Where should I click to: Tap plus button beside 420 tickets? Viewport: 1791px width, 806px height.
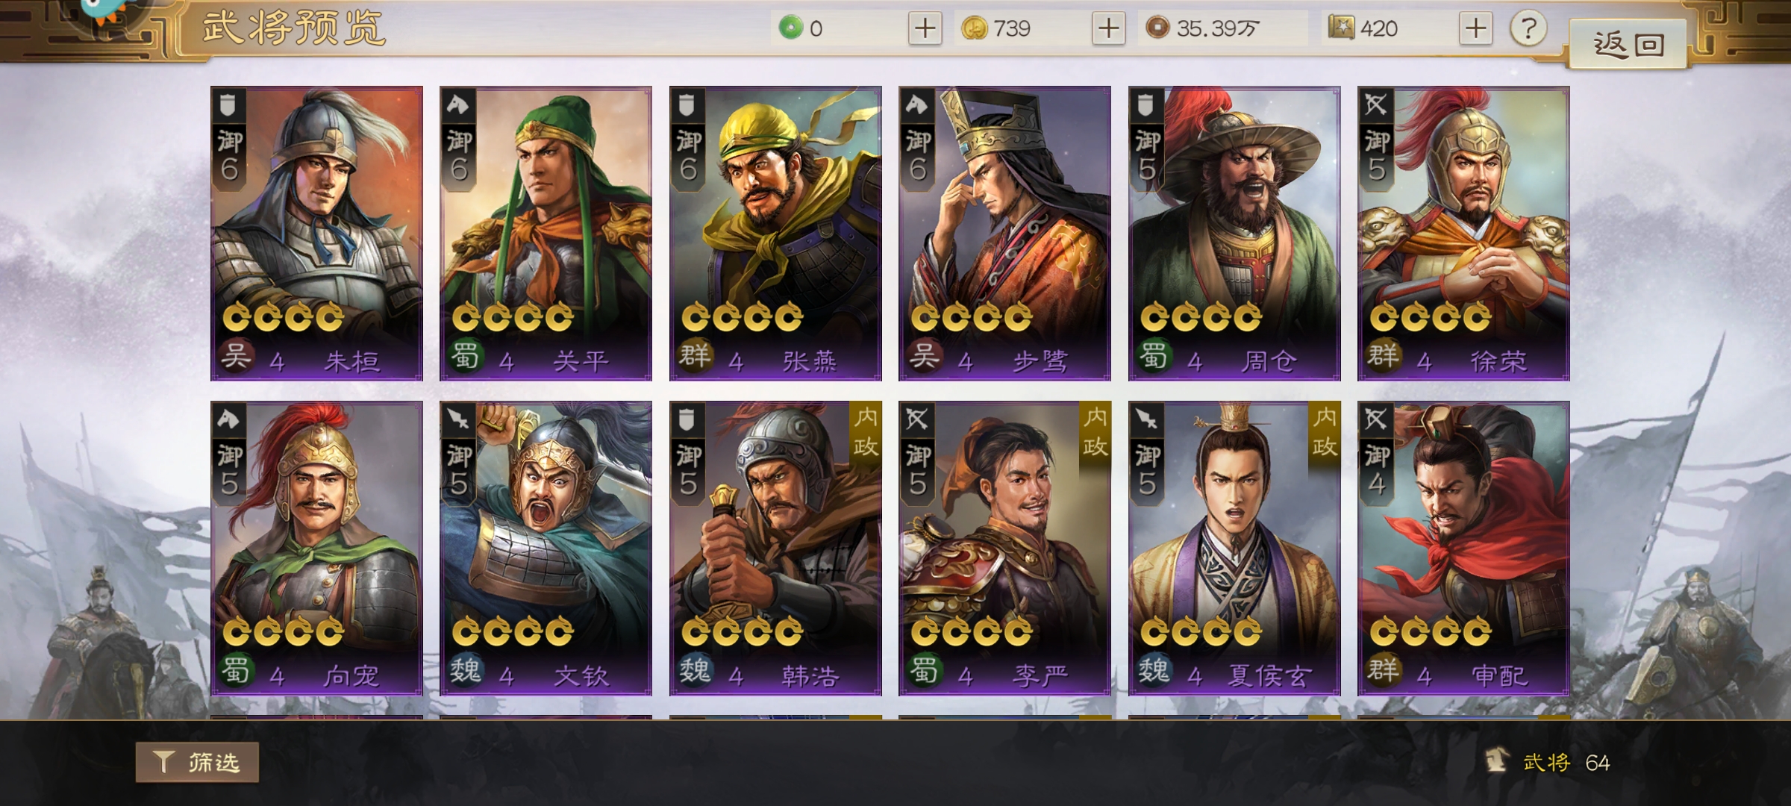pyautogui.click(x=1475, y=29)
